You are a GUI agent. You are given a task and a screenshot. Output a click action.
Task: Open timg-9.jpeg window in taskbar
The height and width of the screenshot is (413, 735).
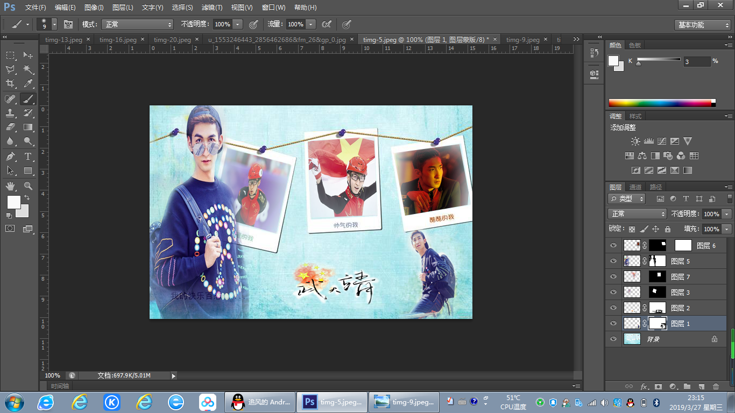[x=404, y=402]
